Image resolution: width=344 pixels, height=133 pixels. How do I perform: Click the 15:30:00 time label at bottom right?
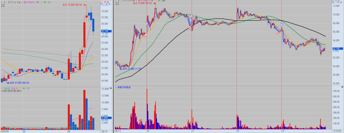click(338, 131)
